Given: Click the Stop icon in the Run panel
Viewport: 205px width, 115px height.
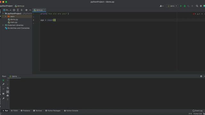Looking at the screenshot, I should click(x=4, y=89).
